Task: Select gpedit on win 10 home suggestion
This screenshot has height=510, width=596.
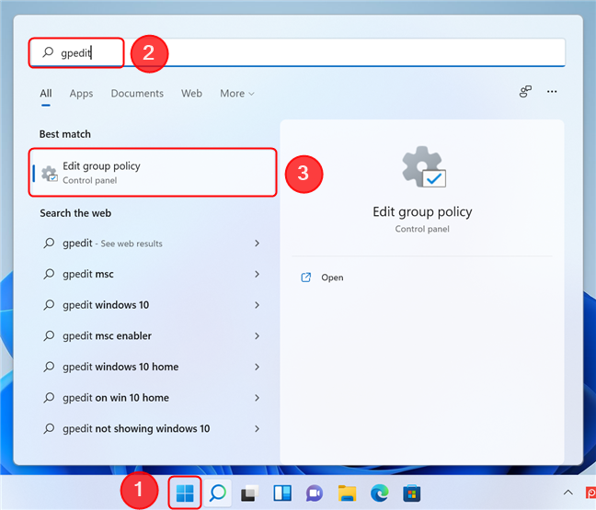Action: click(x=153, y=398)
